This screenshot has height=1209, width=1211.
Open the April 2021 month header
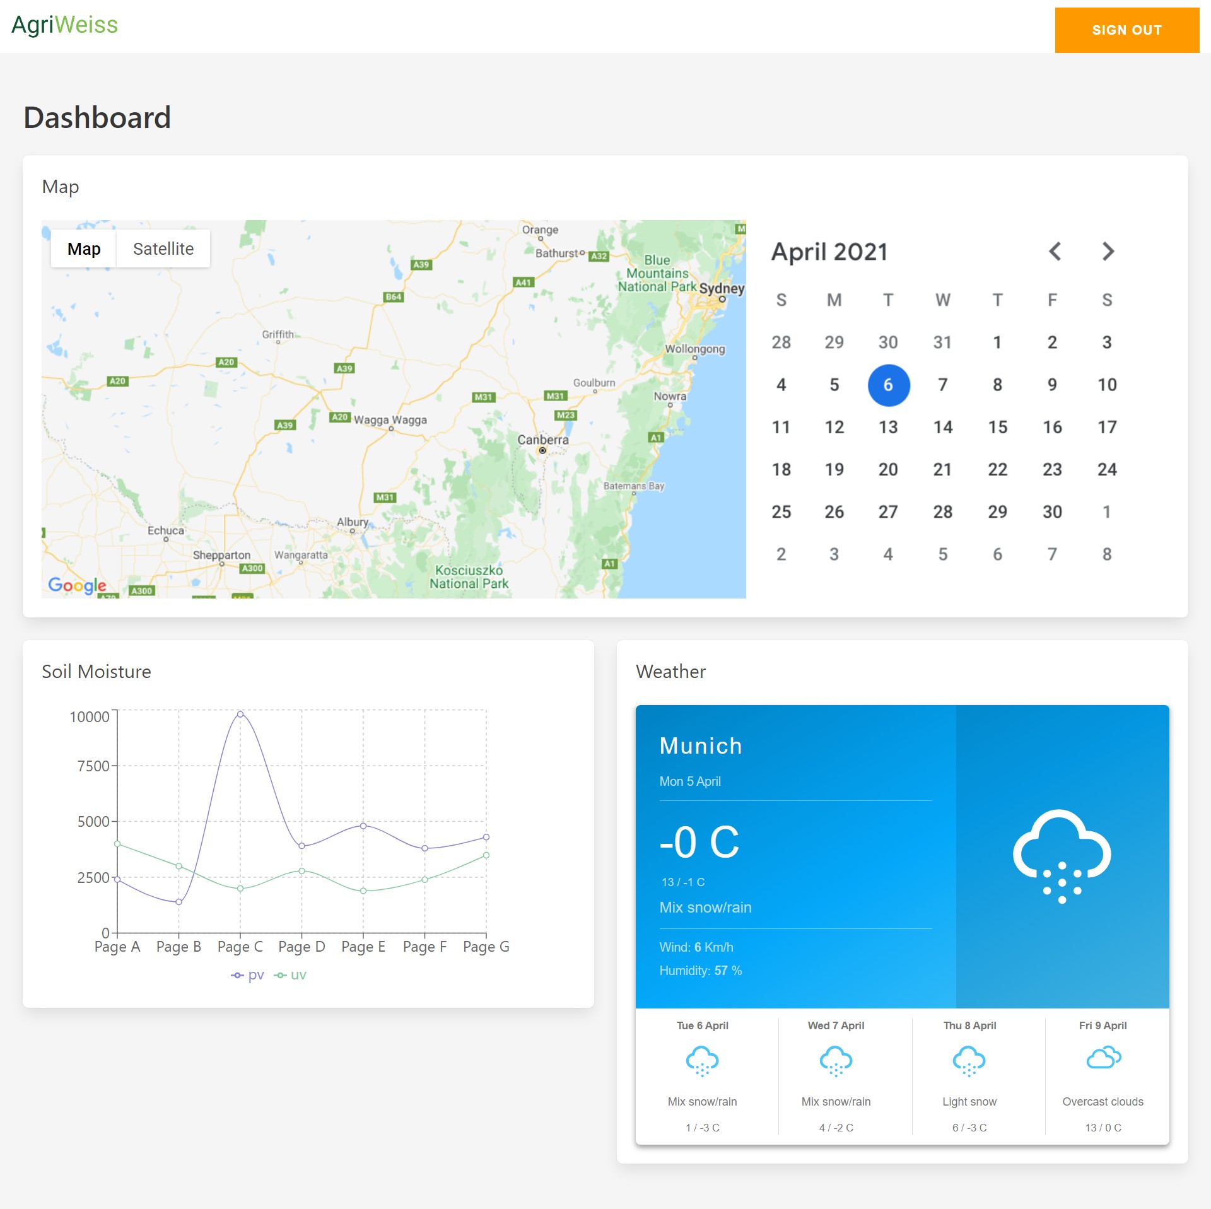[x=829, y=252]
